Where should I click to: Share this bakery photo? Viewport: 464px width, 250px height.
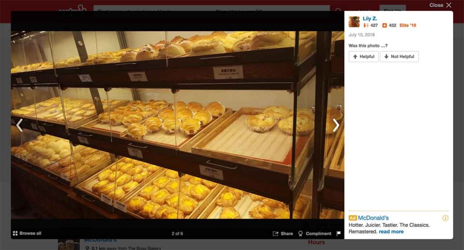[283, 233]
